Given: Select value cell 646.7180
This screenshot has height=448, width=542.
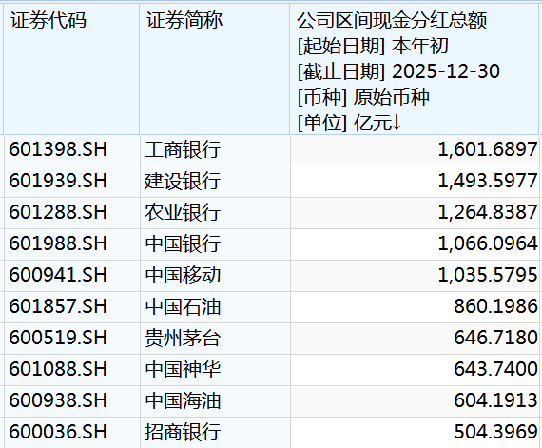Looking at the screenshot, I should coord(415,339).
